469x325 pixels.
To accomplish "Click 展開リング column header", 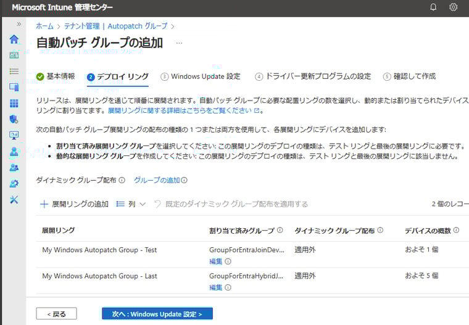I will pyautogui.click(x=59, y=230).
